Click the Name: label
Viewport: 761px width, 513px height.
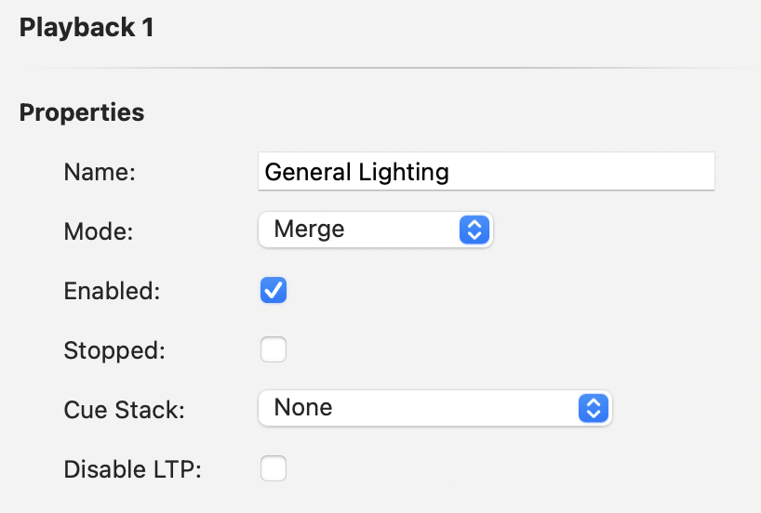tap(100, 172)
